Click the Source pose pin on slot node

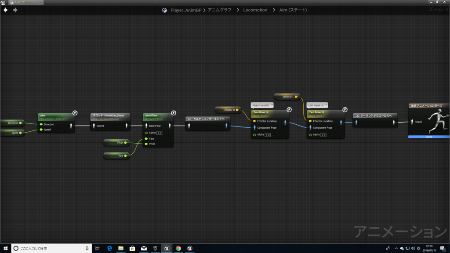[x=94, y=126]
